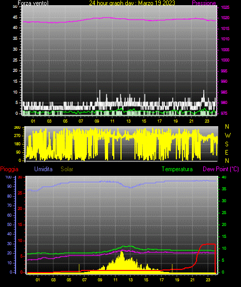The height and width of the screenshot is (287, 241).
Task: Click the W compass direction label
Action: tap(228, 135)
